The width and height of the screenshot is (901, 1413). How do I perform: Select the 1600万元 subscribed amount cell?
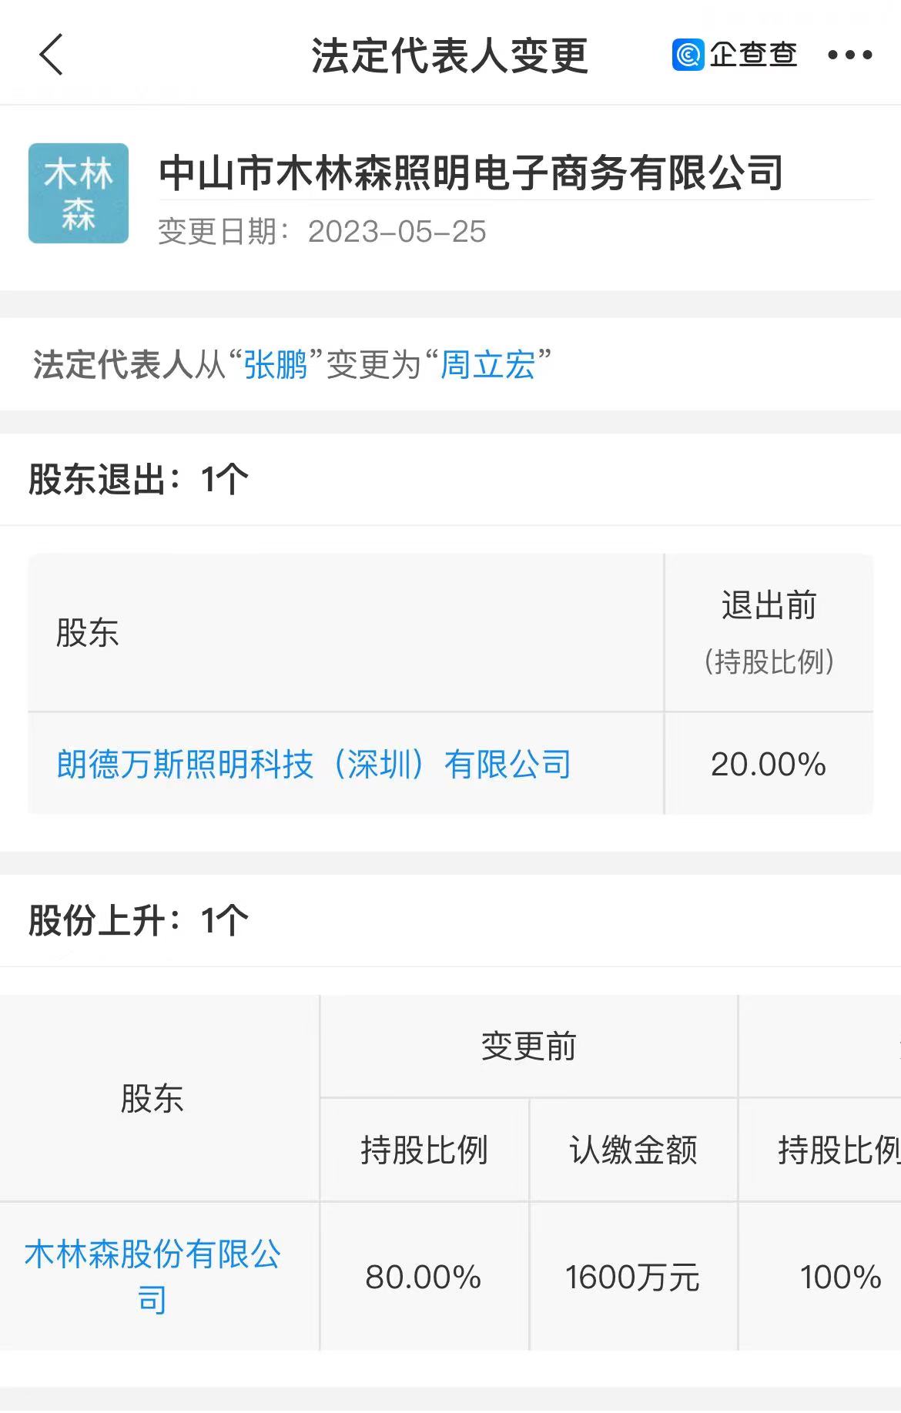click(632, 1277)
